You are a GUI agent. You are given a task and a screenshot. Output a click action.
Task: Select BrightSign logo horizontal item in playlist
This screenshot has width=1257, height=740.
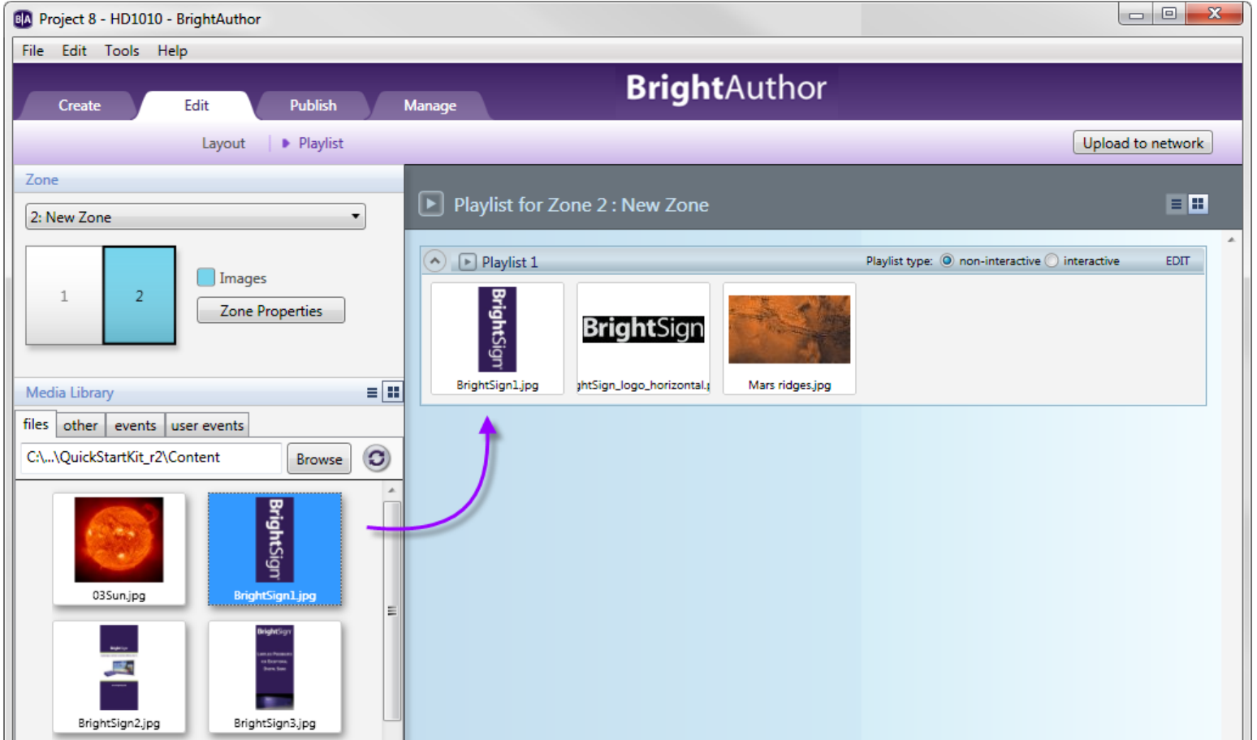coord(643,338)
